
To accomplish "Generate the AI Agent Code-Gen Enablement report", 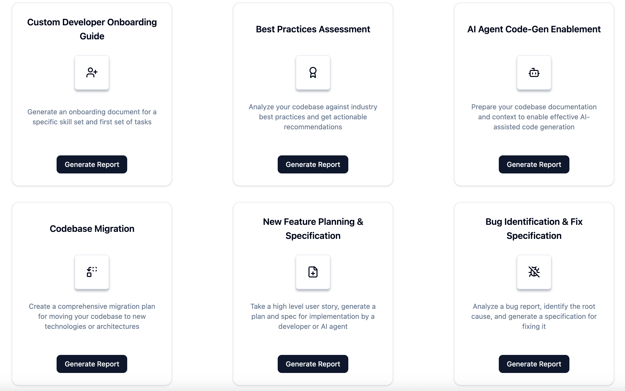I will tap(534, 164).
